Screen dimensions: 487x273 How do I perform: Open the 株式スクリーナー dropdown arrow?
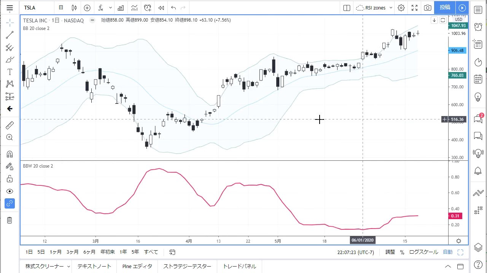[x=68, y=267]
